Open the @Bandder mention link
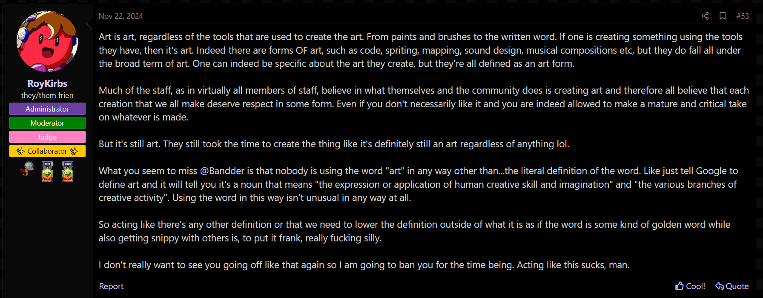The width and height of the screenshot is (763, 298). (222, 171)
